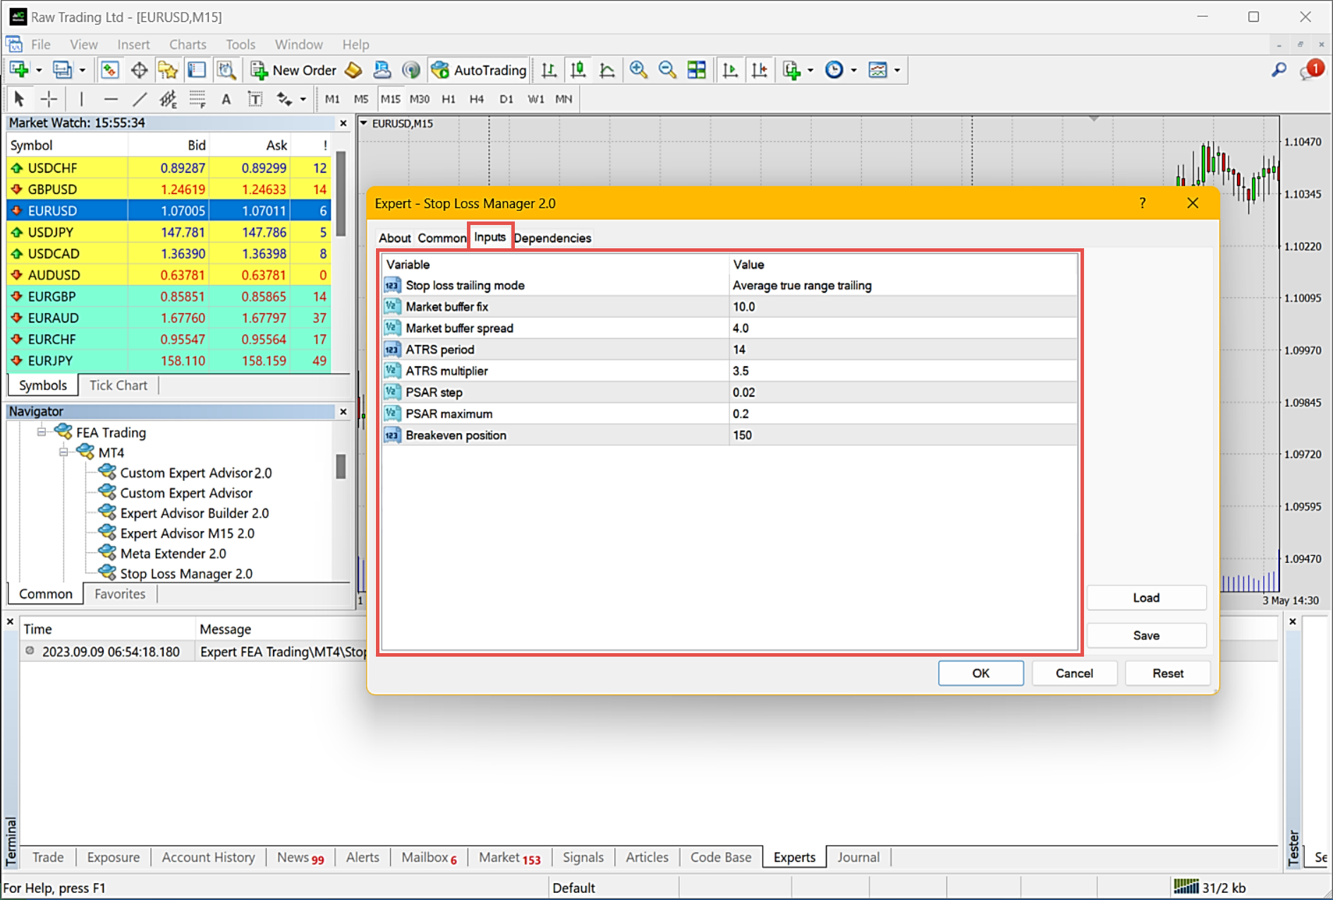
Task: Toggle the Market Watch panel icon
Action: coord(109,70)
